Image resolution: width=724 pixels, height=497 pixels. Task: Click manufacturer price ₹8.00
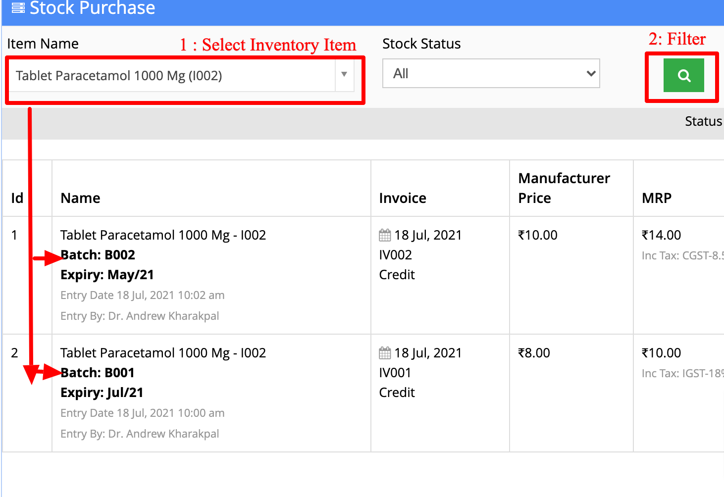pyautogui.click(x=534, y=353)
